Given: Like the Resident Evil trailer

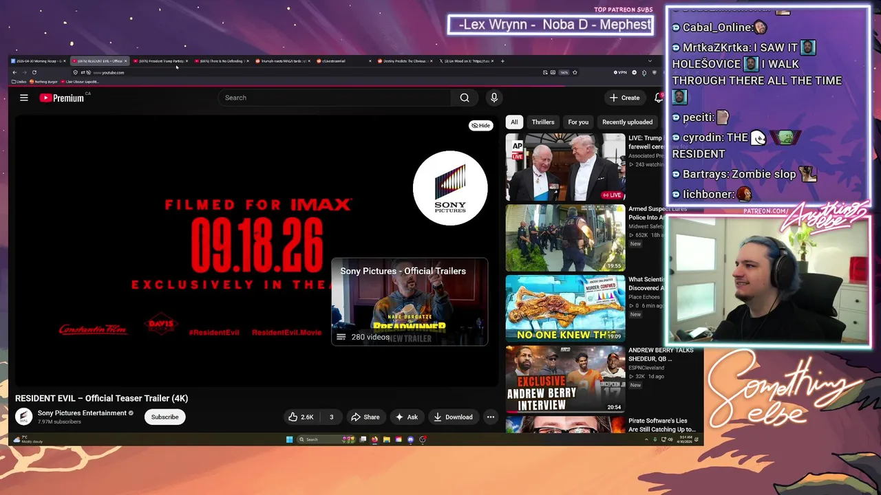Looking at the screenshot, I should [301, 417].
